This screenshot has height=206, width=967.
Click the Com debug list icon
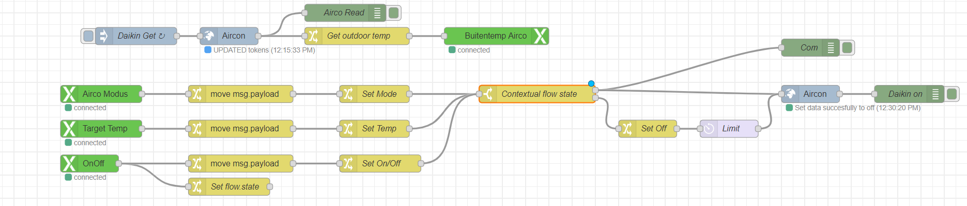[x=831, y=48]
